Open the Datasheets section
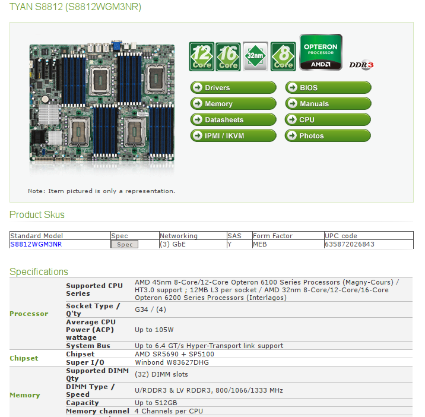This screenshot has height=417, width=425. [x=233, y=119]
